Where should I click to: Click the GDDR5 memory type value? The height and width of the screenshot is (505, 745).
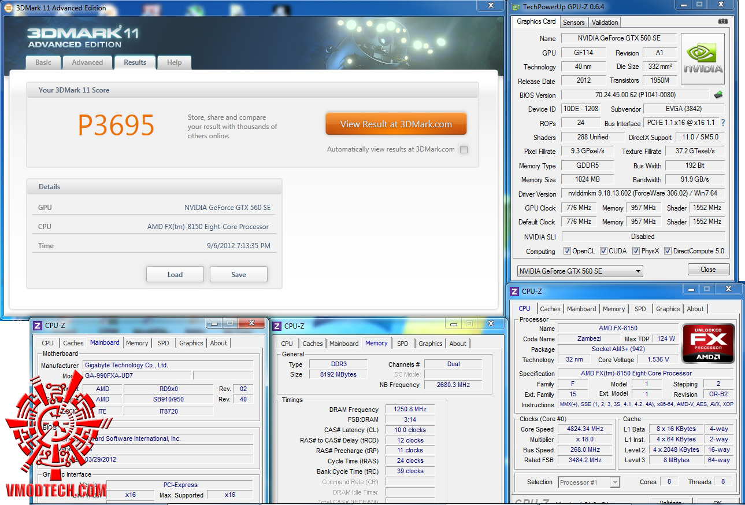587,165
